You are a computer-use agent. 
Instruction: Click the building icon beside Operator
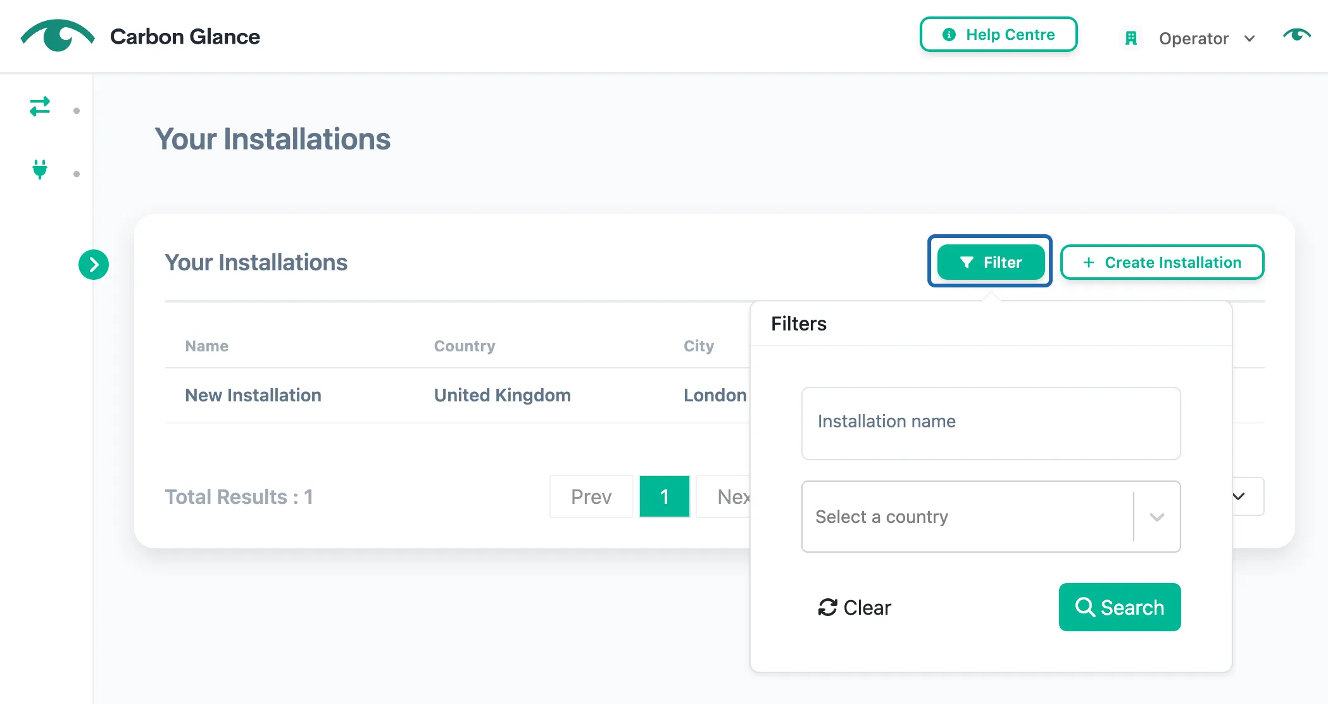1131,39
